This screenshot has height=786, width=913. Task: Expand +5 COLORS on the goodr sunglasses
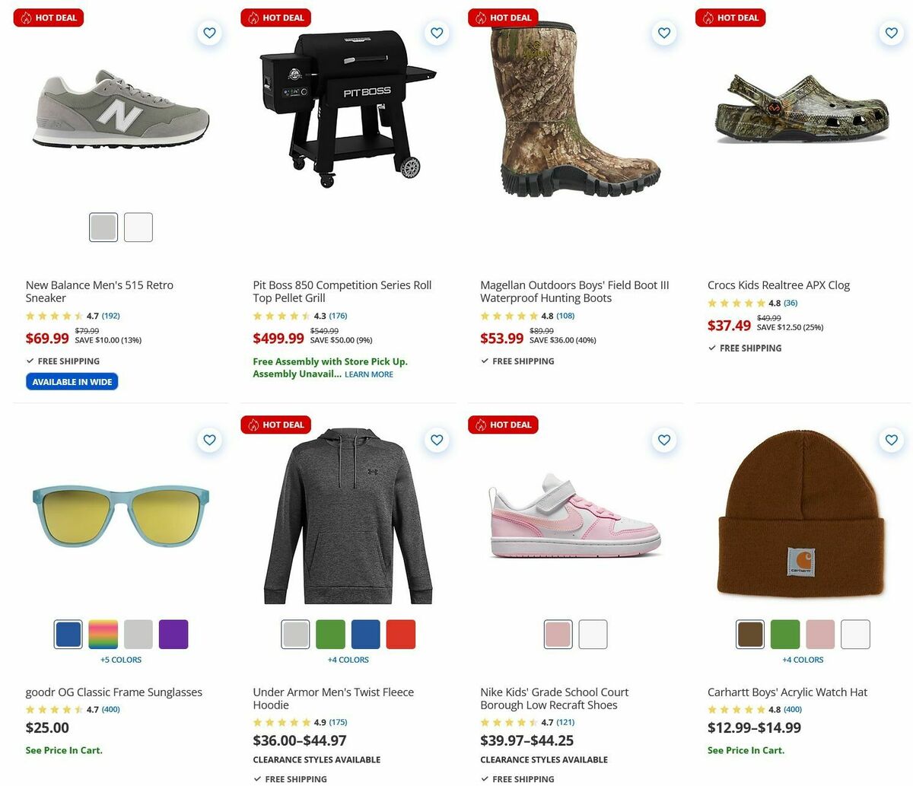(120, 660)
